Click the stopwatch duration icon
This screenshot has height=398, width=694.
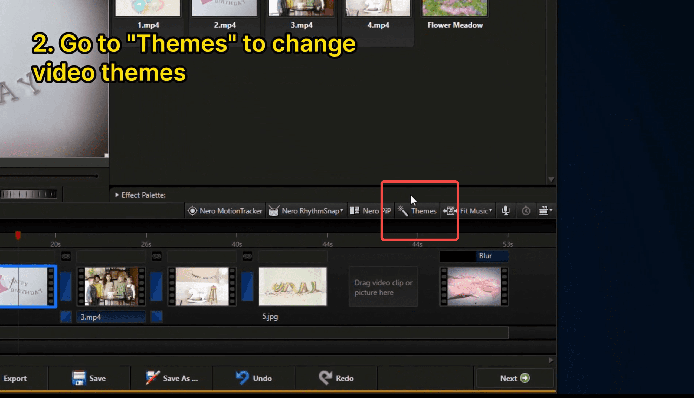[x=526, y=211]
